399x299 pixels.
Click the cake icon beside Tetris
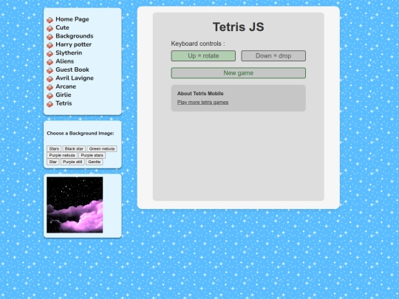(50, 104)
